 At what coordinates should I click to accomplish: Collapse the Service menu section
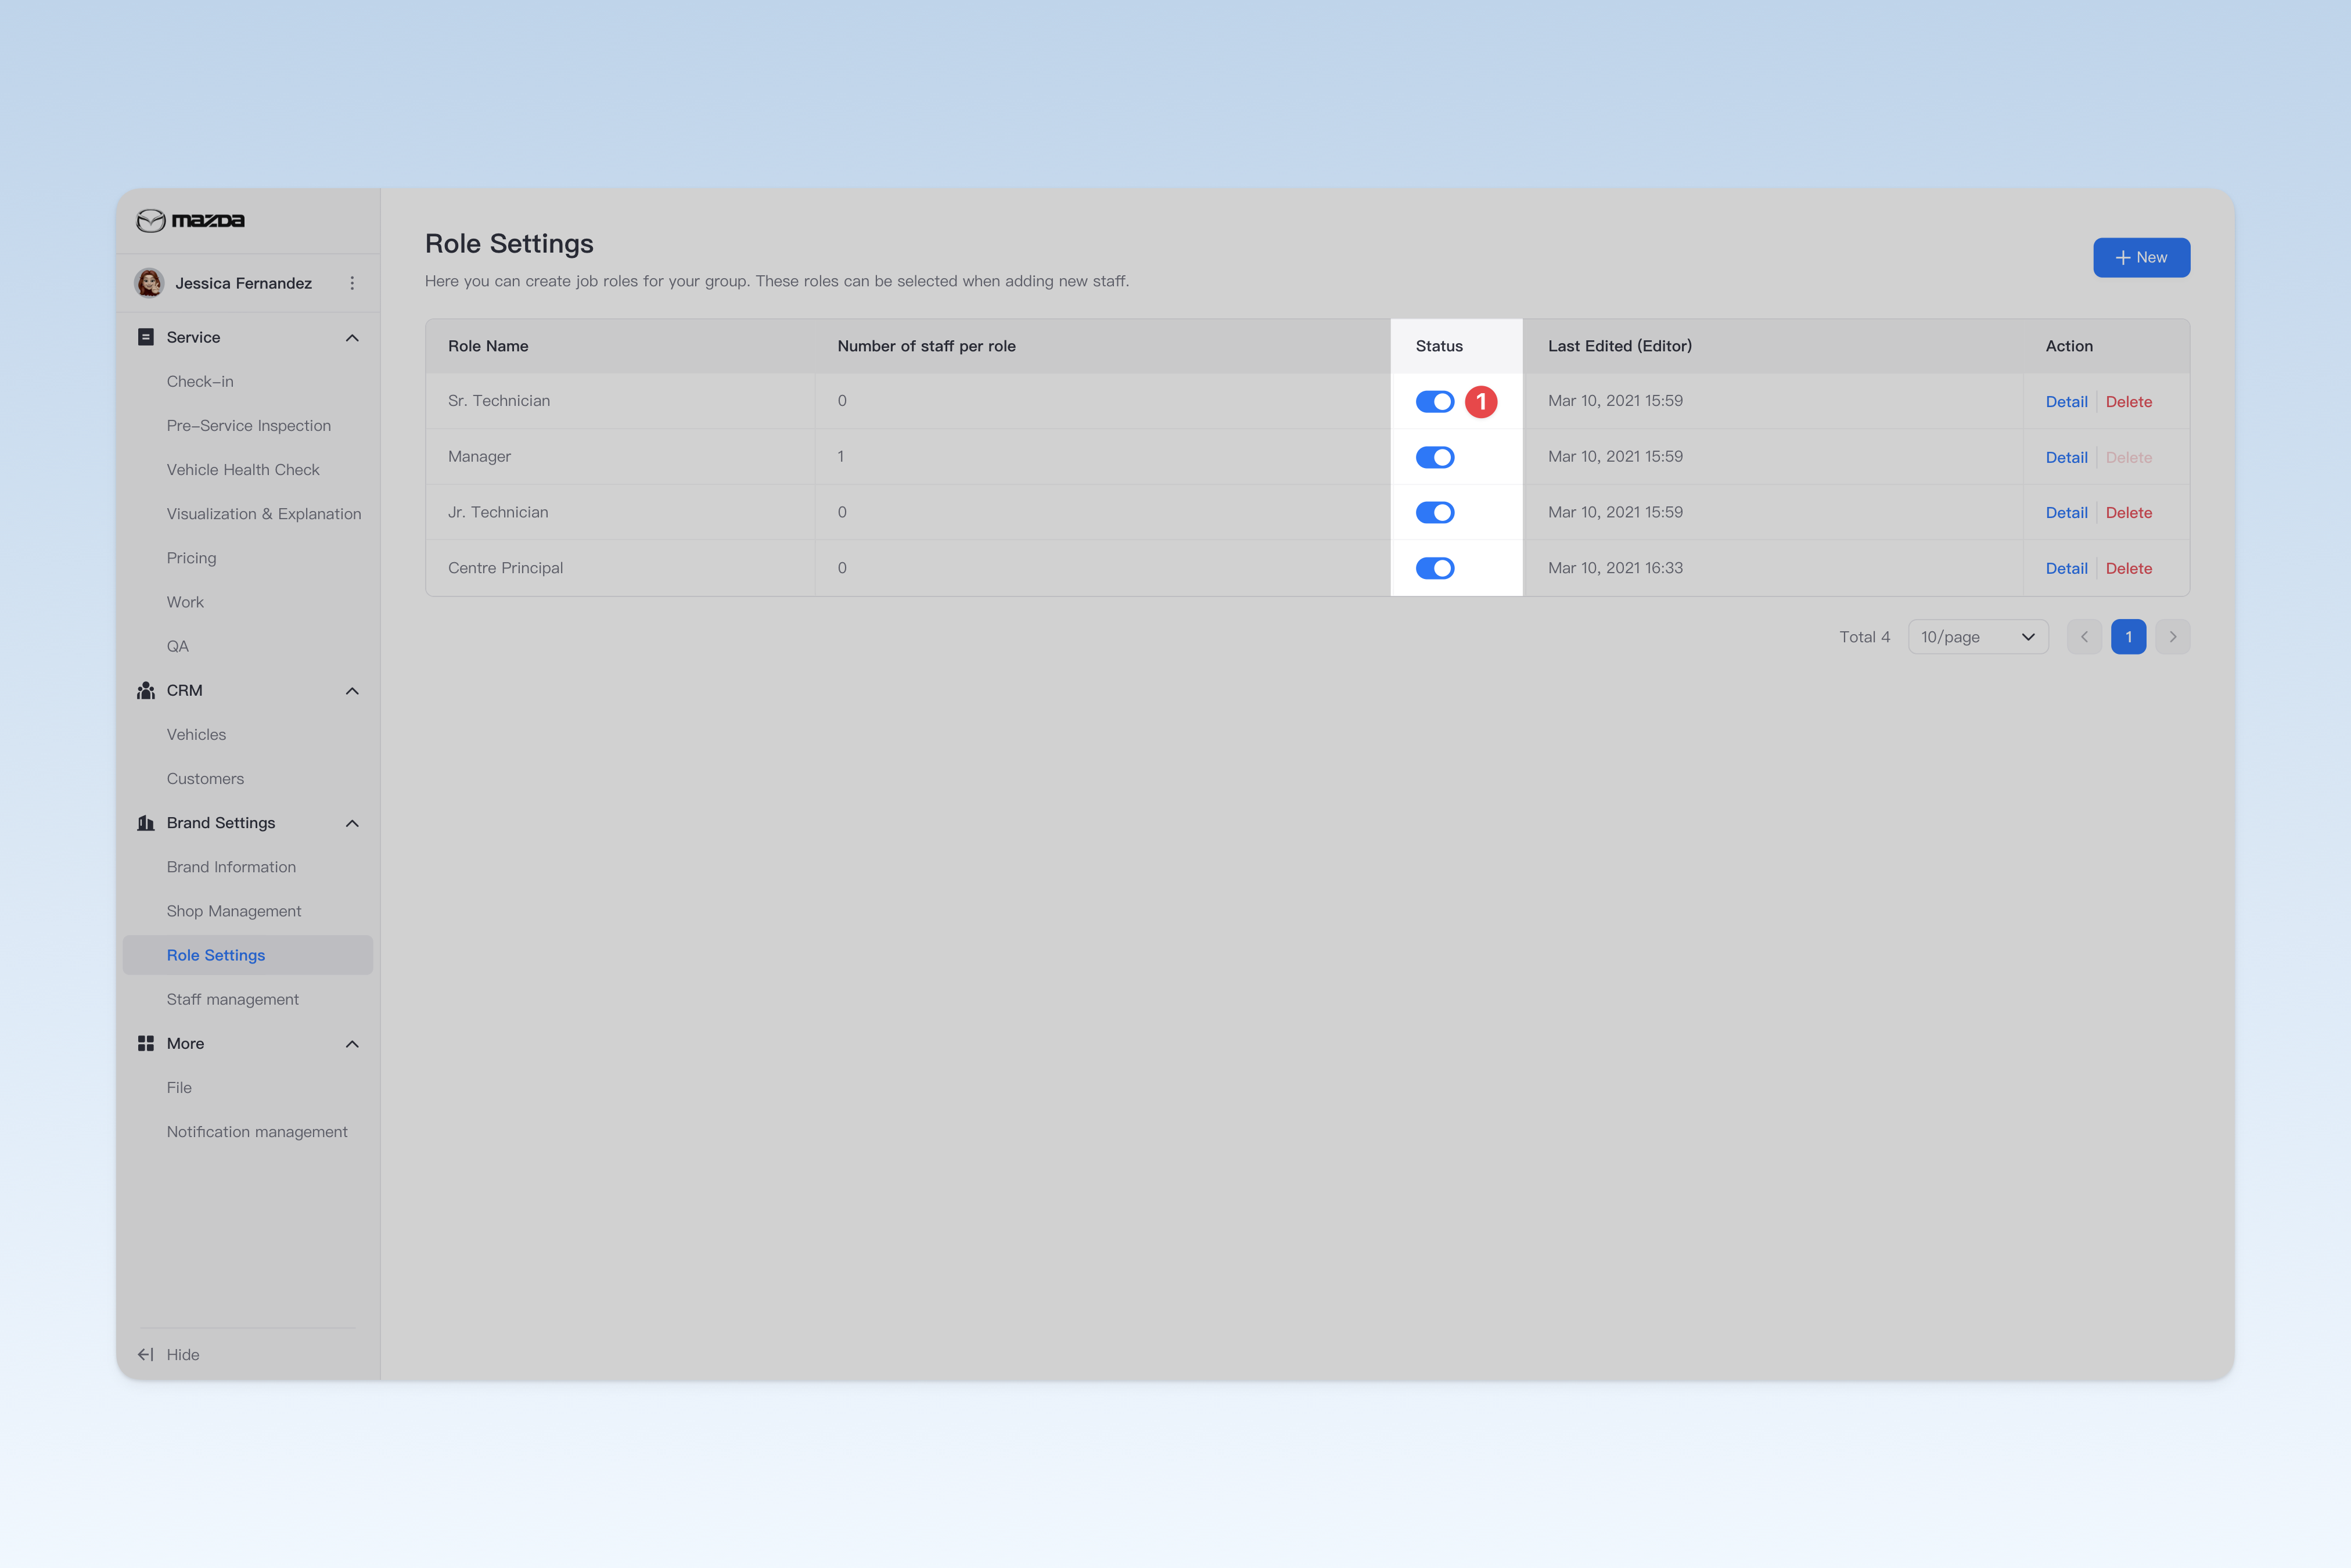[x=352, y=338]
